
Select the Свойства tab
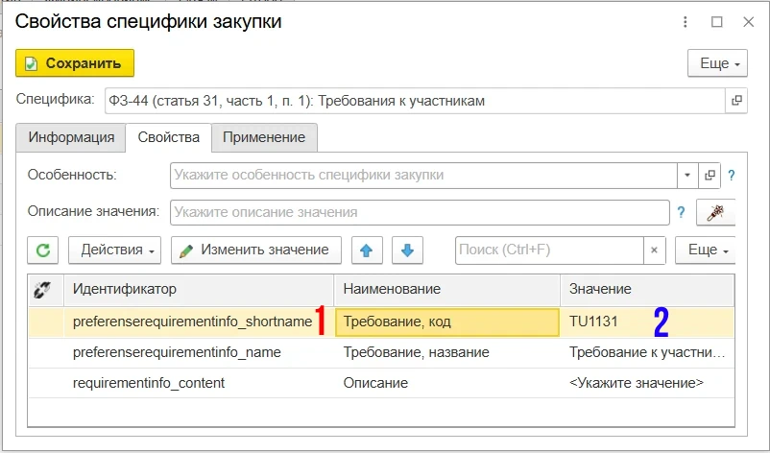(168, 137)
